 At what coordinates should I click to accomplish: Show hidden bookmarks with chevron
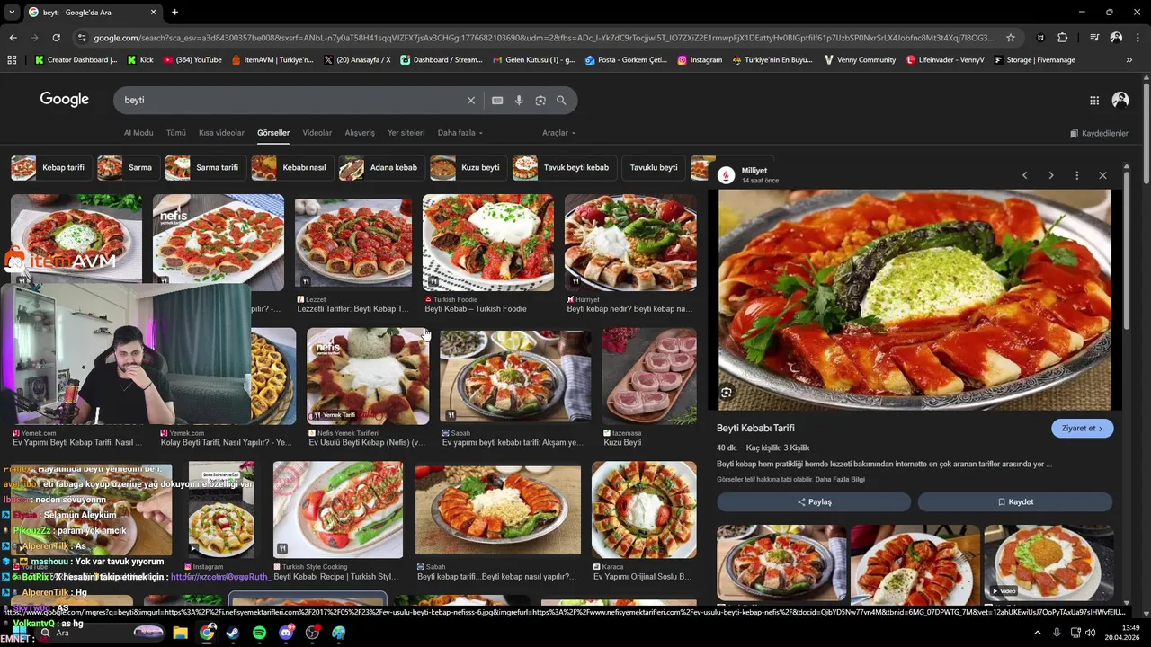1129,60
